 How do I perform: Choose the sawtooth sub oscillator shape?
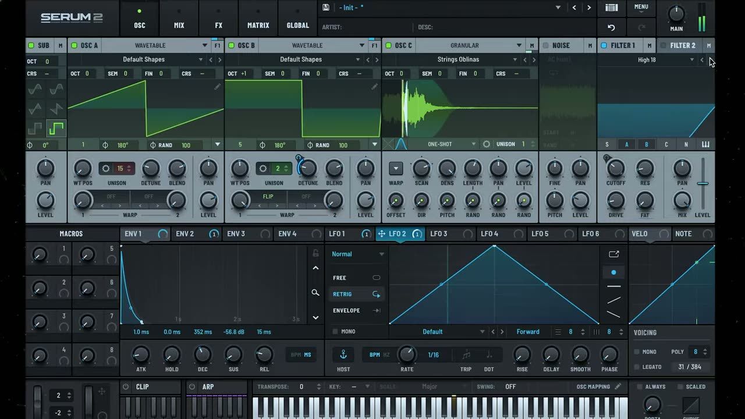pos(56,109)
